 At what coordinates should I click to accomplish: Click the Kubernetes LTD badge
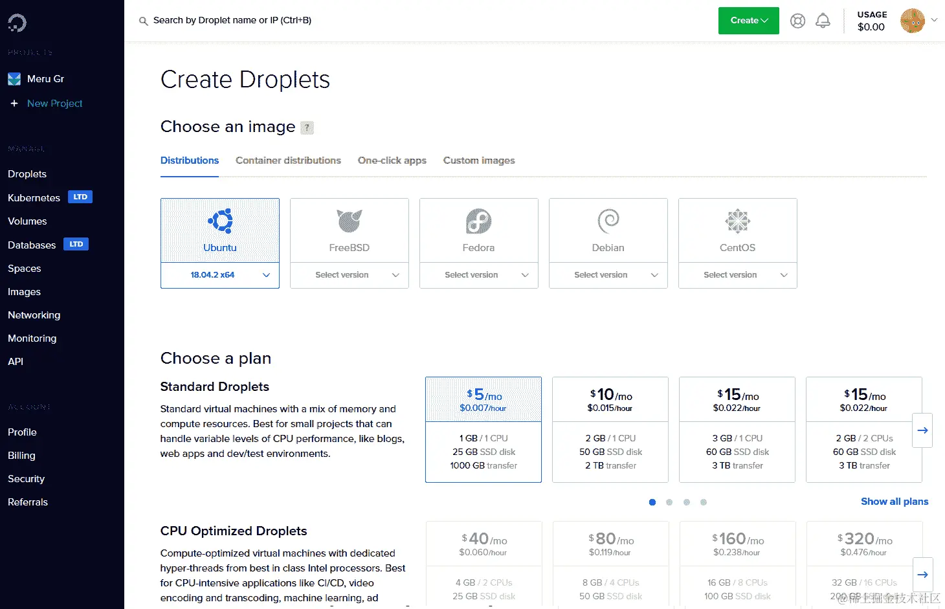pos(80,197)
